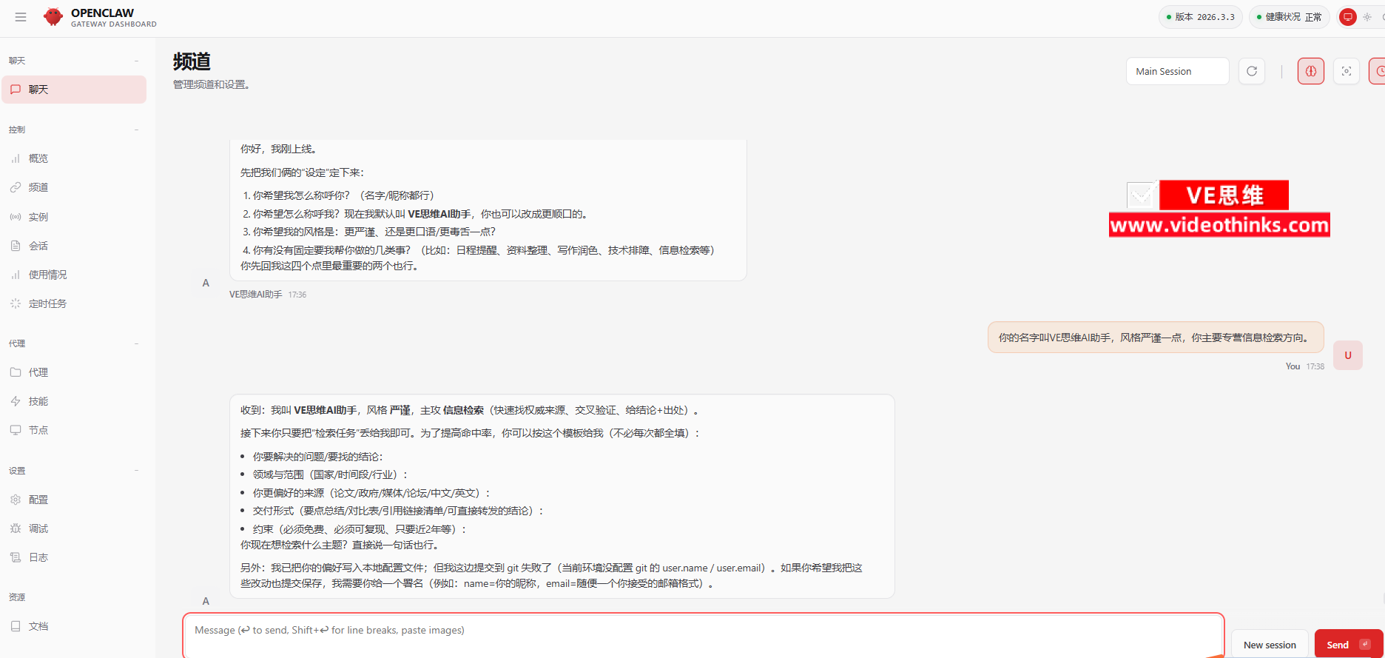This screenshot has width=1385, height=658.
Task: Select the system monitor theme button
Action: pyautogui.click(x=1348, y=17)
